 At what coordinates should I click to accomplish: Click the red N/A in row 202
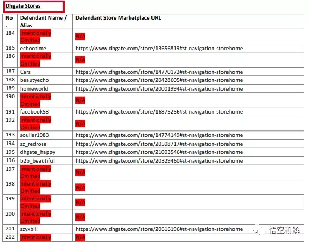pos(80,237)
